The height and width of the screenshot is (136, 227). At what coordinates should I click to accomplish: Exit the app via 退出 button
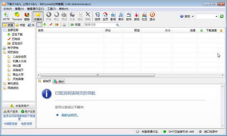pos(152,16)
